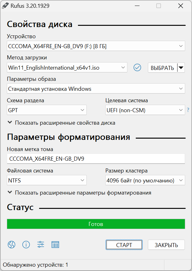192x271 pixels.
Task: Click the Параметры форматирования heading
Action: pyautogui.click(x=68, y=137)
